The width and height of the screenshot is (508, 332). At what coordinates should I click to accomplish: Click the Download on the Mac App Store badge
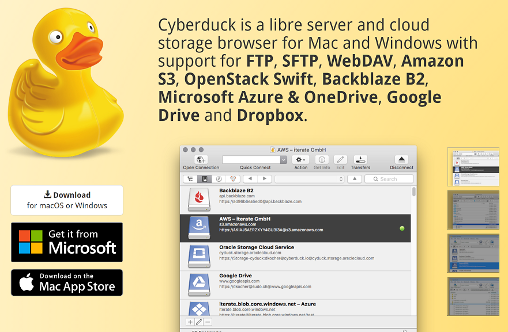point(67,283)
